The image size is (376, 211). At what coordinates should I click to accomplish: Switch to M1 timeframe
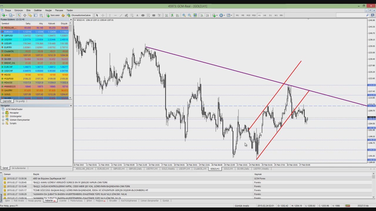pos(237,15)
